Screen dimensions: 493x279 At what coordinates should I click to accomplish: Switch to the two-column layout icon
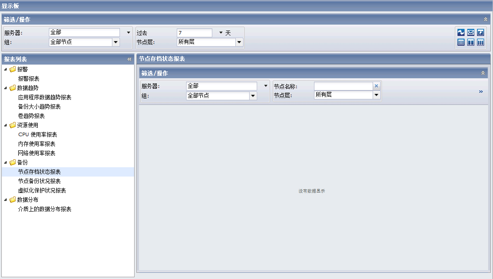tap(471, 42)
